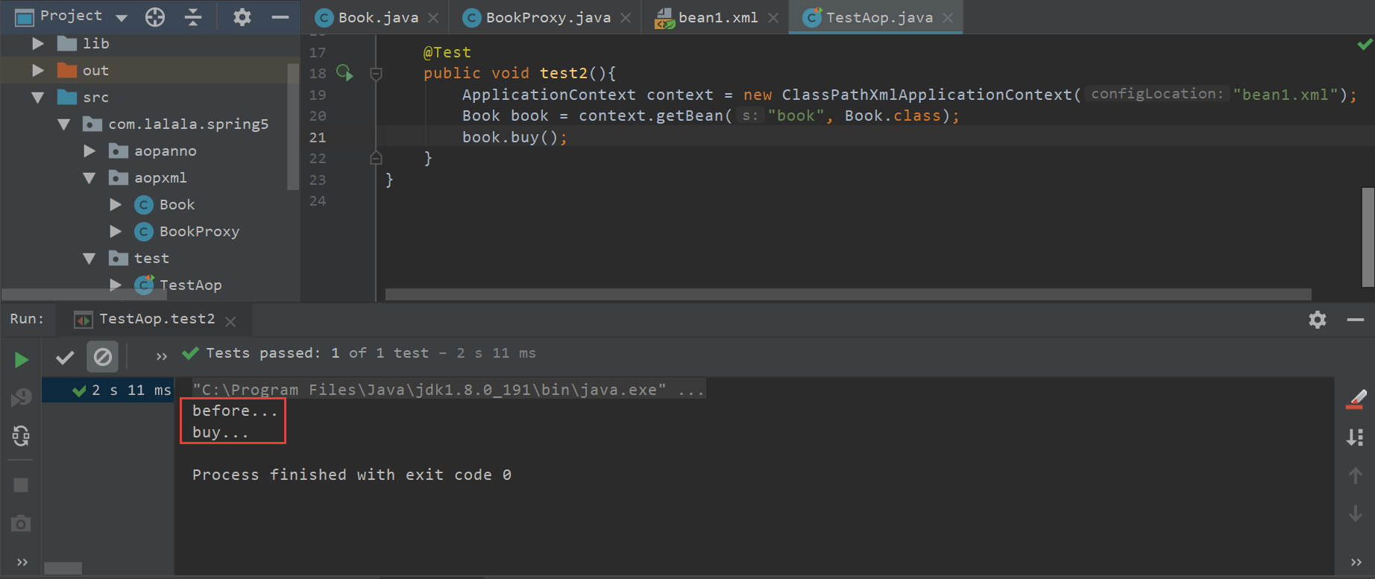Expand the lib folder
Viewport: 1375px width, 579px height.
click(37, 44)
